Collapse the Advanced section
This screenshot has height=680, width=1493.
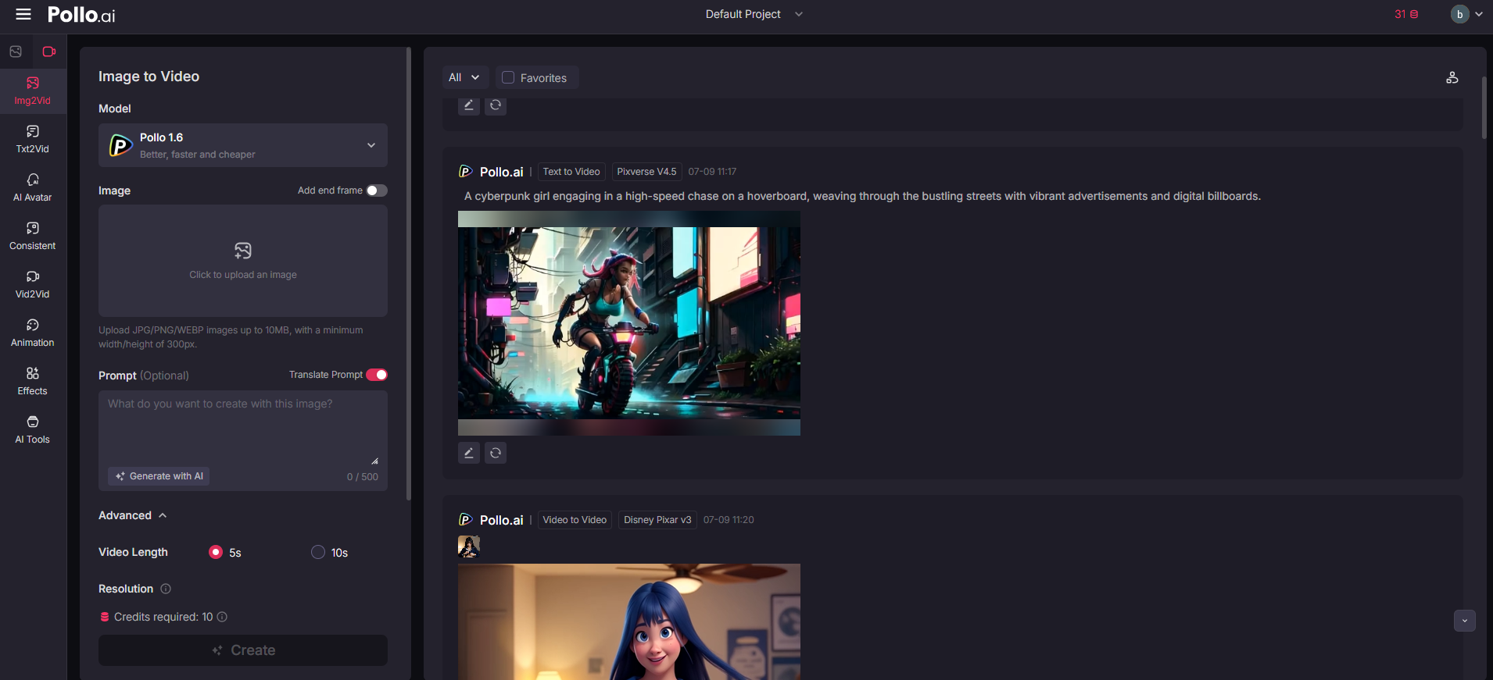pyautogui.click(x=133, y=515)
